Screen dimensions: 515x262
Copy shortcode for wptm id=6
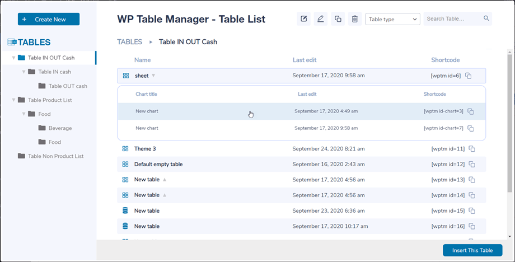469,76
